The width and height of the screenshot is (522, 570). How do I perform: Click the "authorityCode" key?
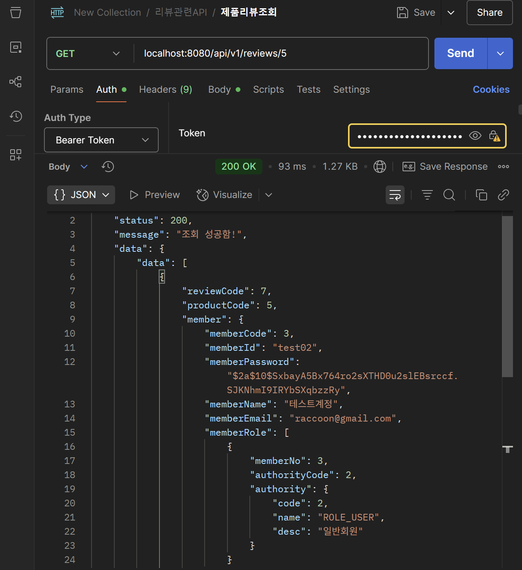(292, 475)
